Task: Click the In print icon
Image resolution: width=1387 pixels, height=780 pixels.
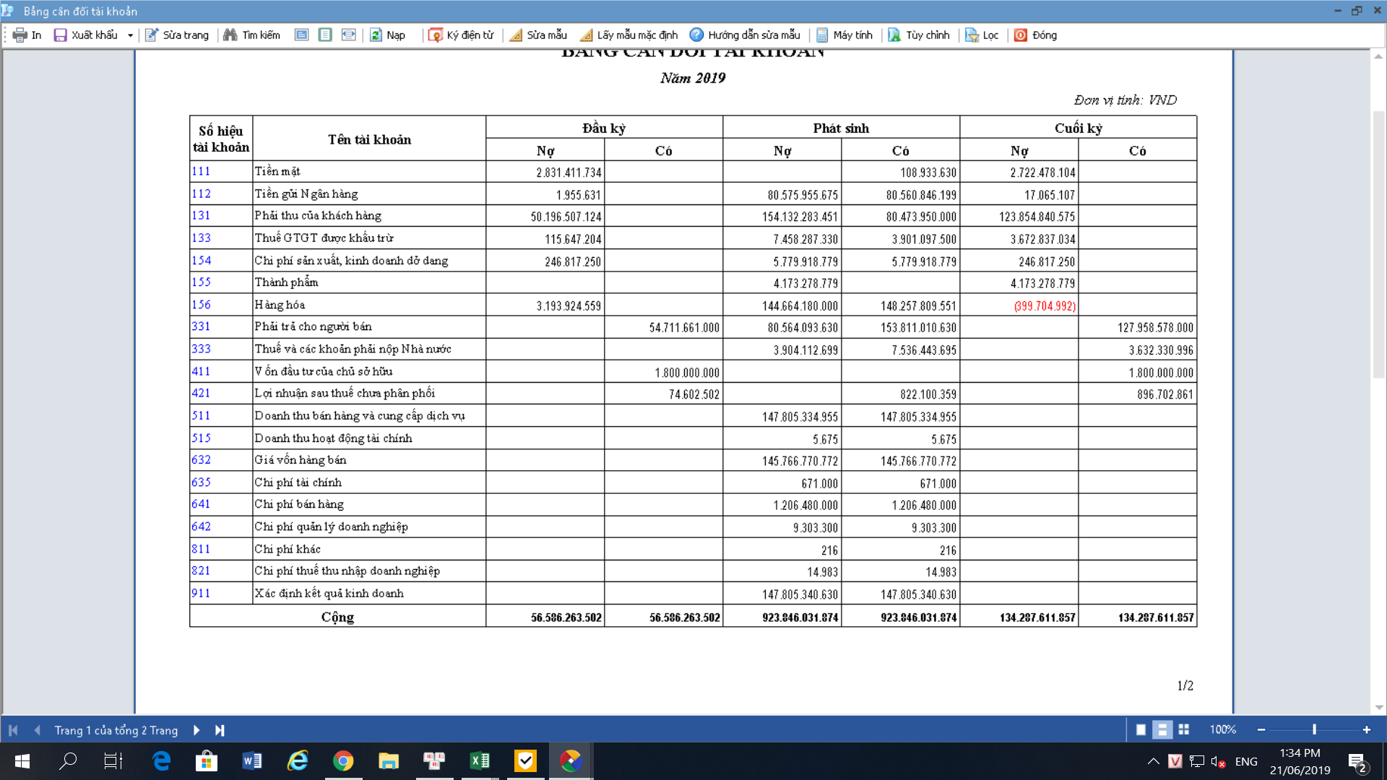Action: click(x=20, y=35)
